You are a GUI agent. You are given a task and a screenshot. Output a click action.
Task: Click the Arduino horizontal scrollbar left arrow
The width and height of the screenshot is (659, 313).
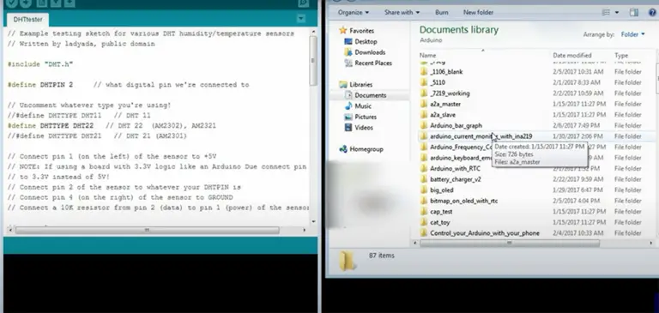[x=10, y=230]
